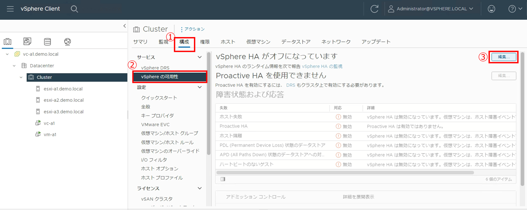This screenshot has height=210, width=527.
Task: Click the Cluster icon in the tree
Action: [31, 77]
